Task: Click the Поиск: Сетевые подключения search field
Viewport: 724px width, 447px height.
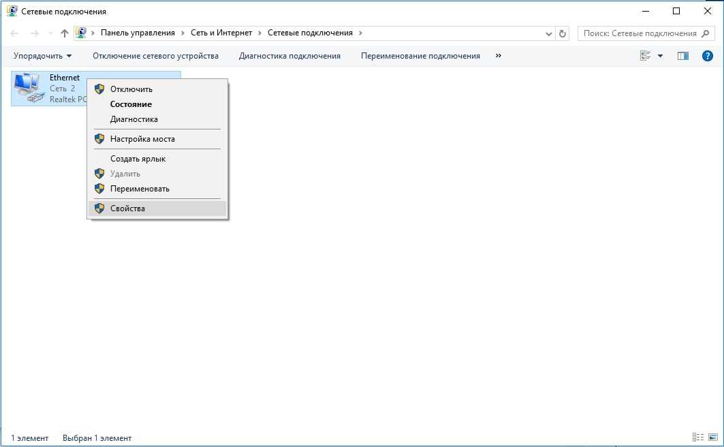Action: click(x=640, y=33)
